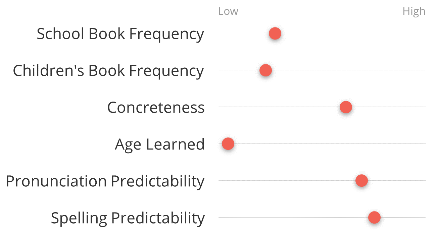The width and height of the screenshot is (437, 238).
Task: Click the Spelling Predictability label
Action: pos(128,218)
